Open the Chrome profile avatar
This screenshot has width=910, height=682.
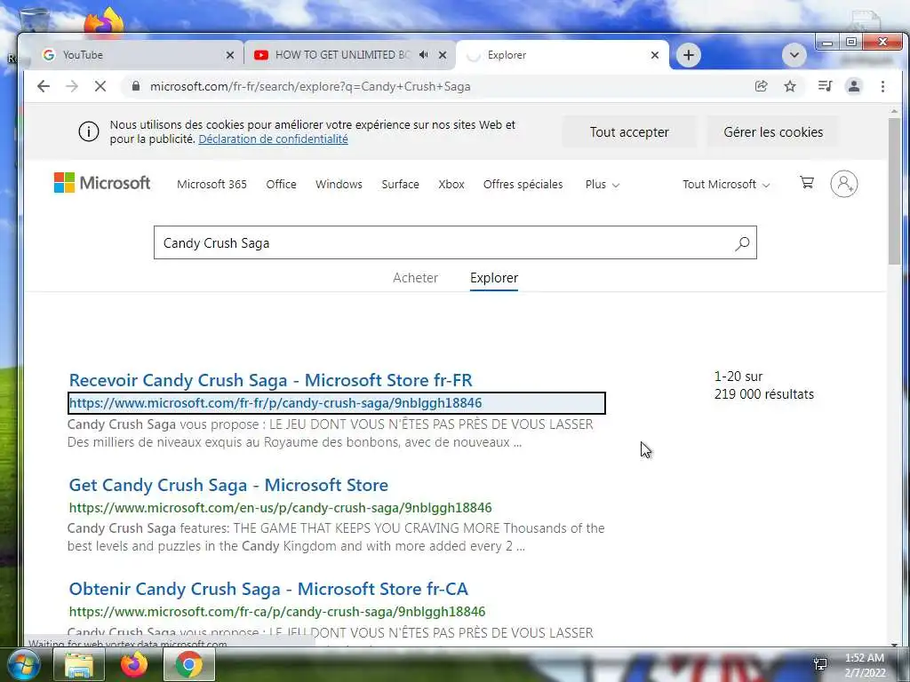point(854,86)
